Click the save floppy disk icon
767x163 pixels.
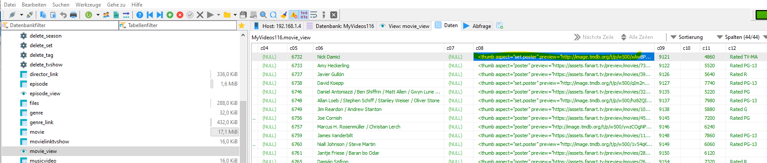pyautogui.click(x=243, y=15)
